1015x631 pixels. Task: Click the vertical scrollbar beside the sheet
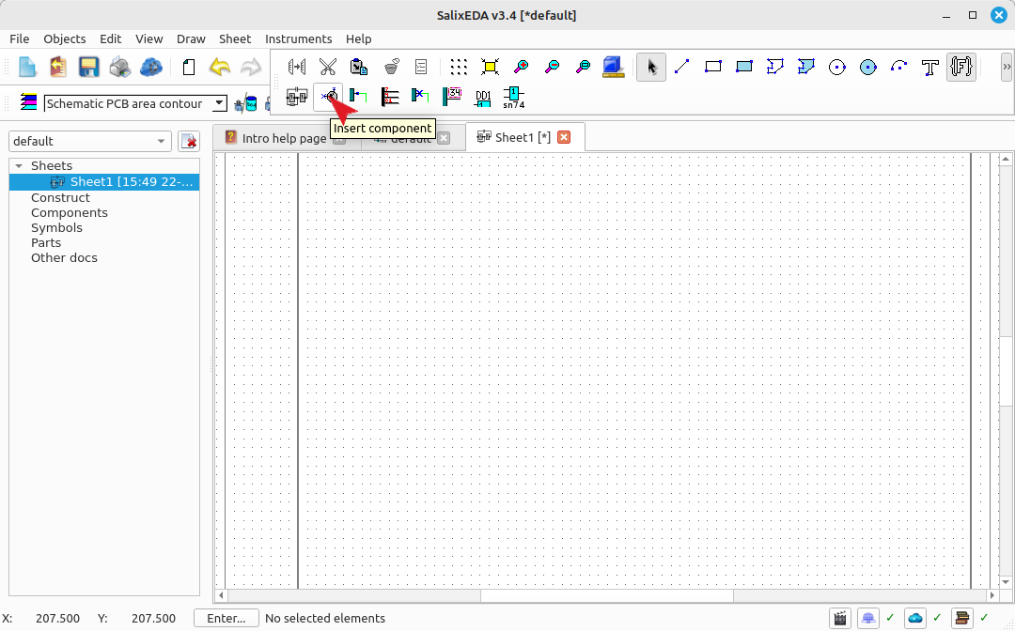coord(1006,370)
